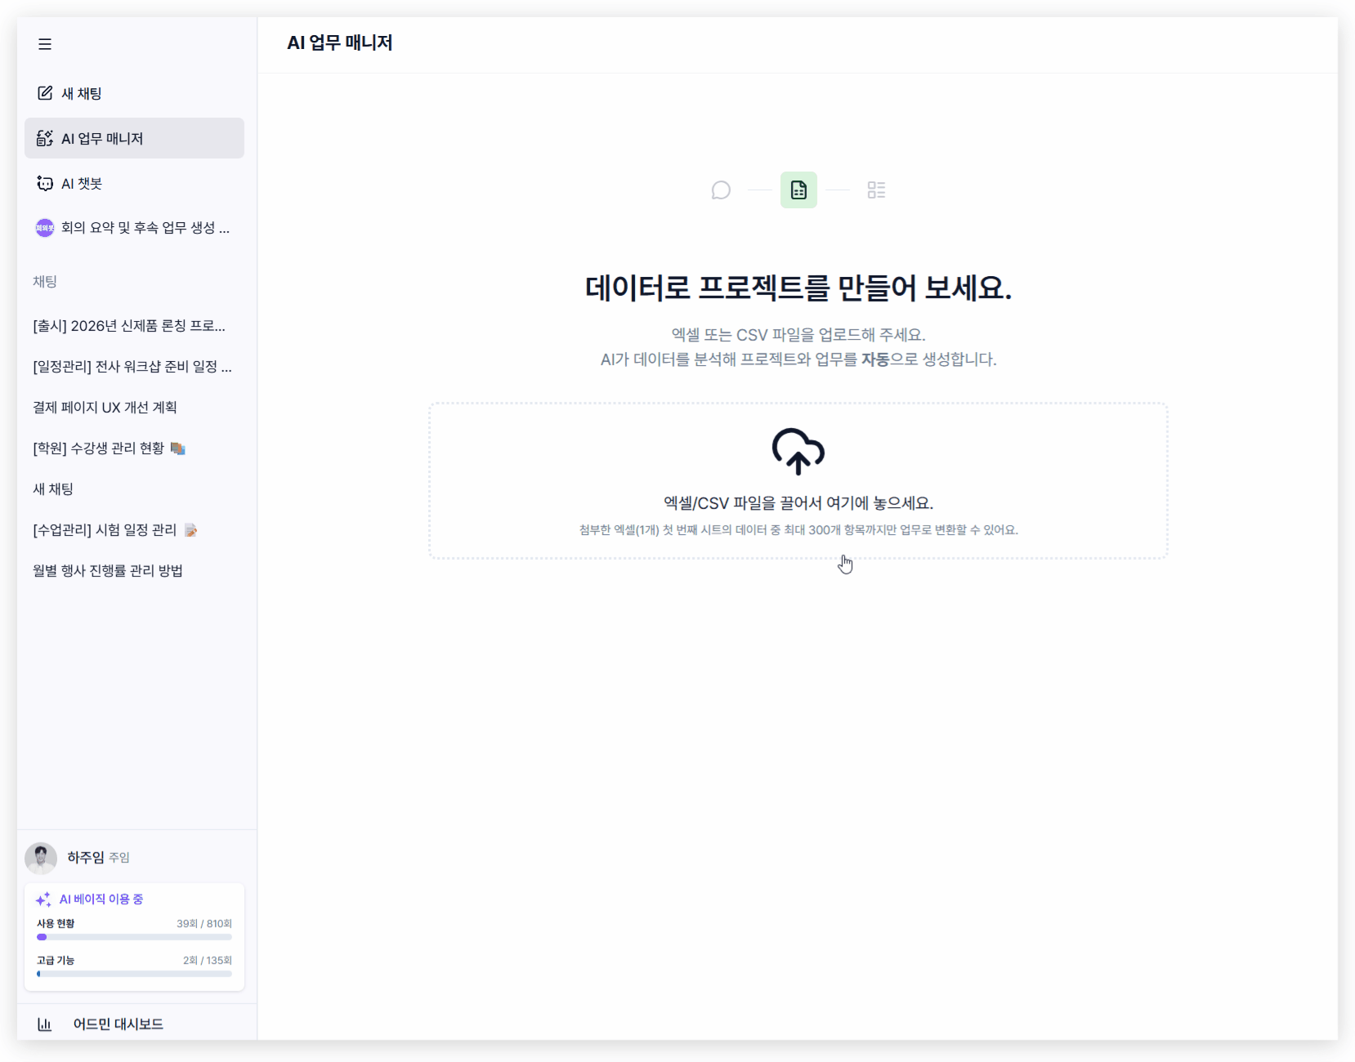The image size is (1355, 1062).
Task: Select 월별 행사 진행률 관리 방법 chat
Action: click(x=105, y=570)
